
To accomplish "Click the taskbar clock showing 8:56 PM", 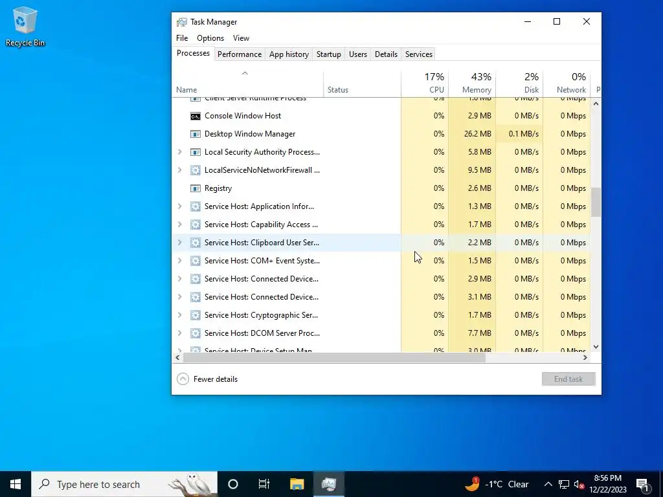I will click(x=607, y=484).
